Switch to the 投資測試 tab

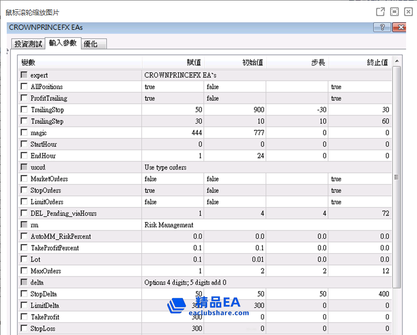click(28, 44)
